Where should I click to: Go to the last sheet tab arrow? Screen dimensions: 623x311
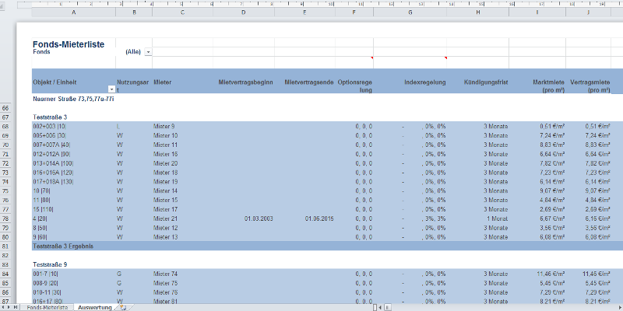pyautogui.click(x=16, y=307)
